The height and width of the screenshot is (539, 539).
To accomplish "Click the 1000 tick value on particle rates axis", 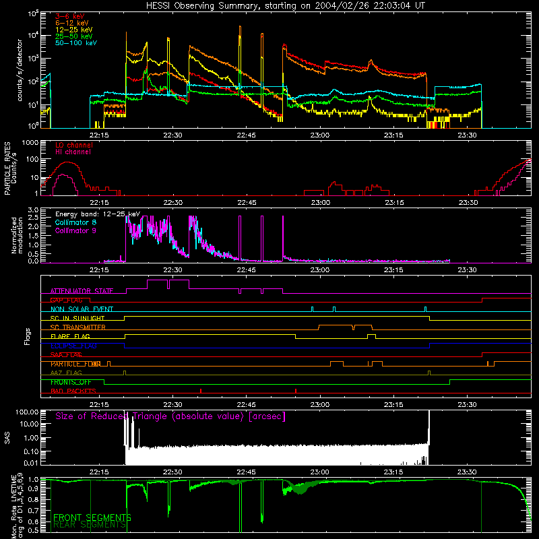I will click(30, 143).
